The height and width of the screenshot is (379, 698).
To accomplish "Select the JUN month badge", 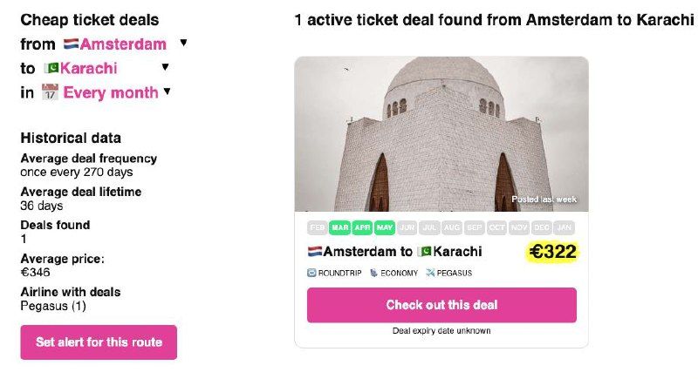I will pos(407,228).
